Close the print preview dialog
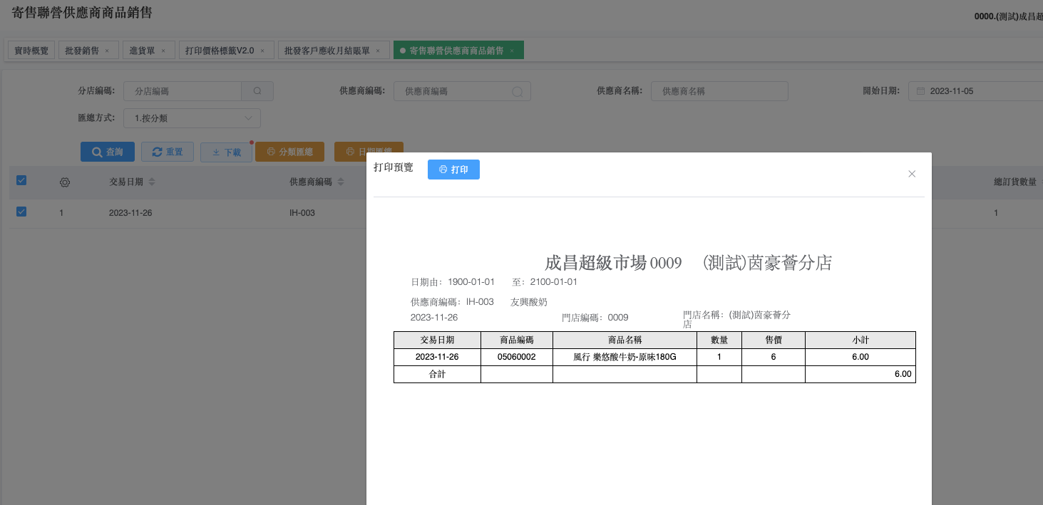 pyautogui.click(x=911, y=174)
